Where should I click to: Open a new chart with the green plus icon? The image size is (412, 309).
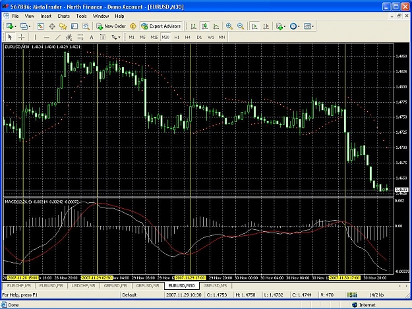(x=10, y=26)
